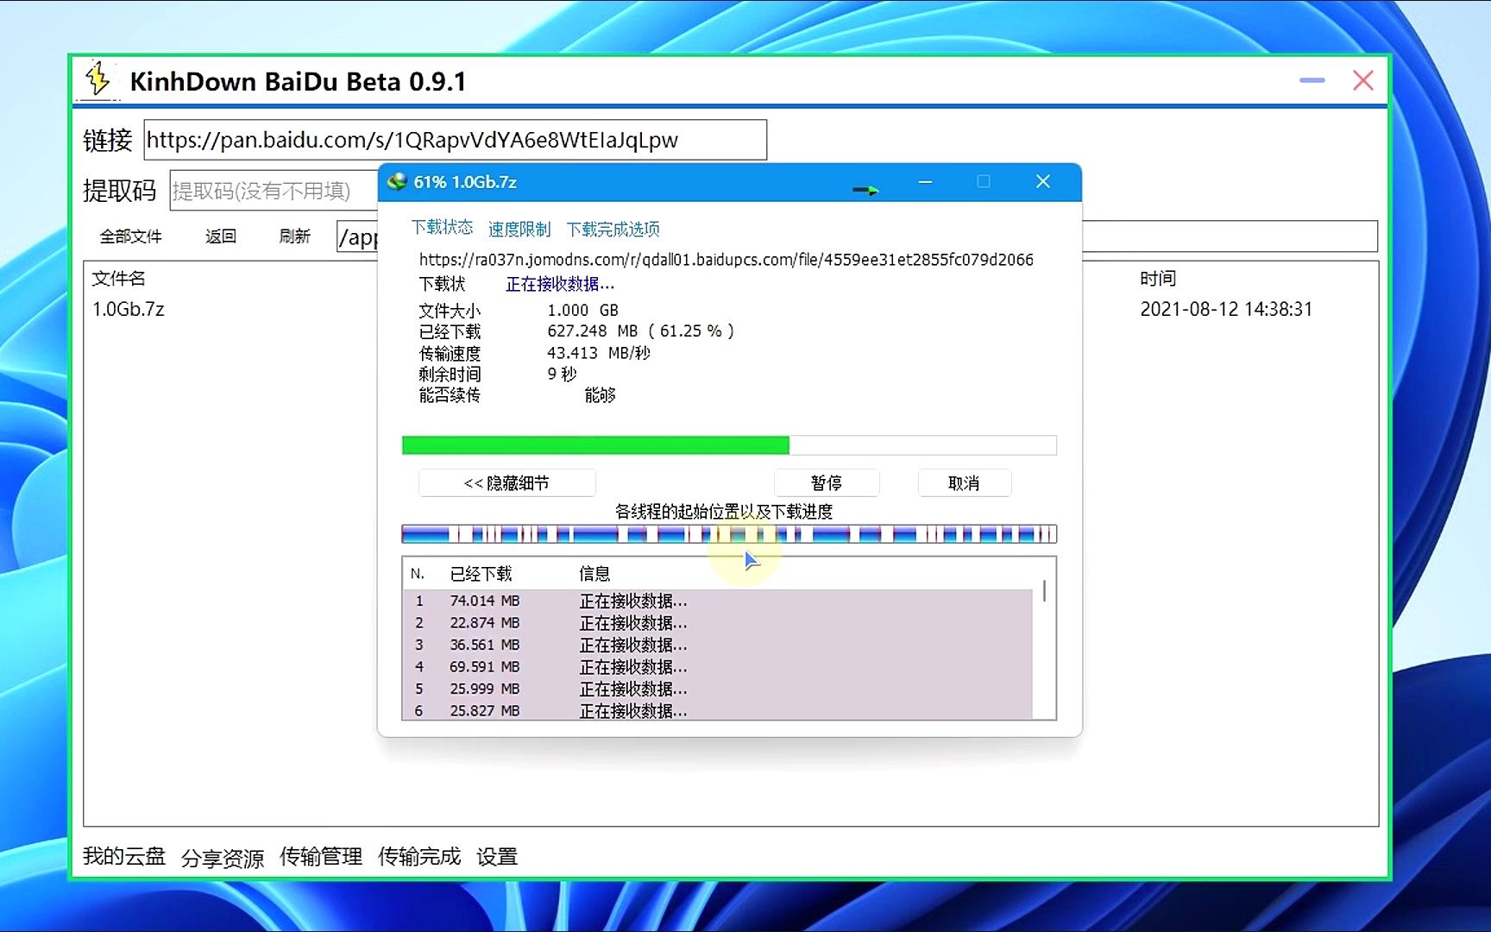Click the downloaded value 627.248 MB

pos(640,331)
